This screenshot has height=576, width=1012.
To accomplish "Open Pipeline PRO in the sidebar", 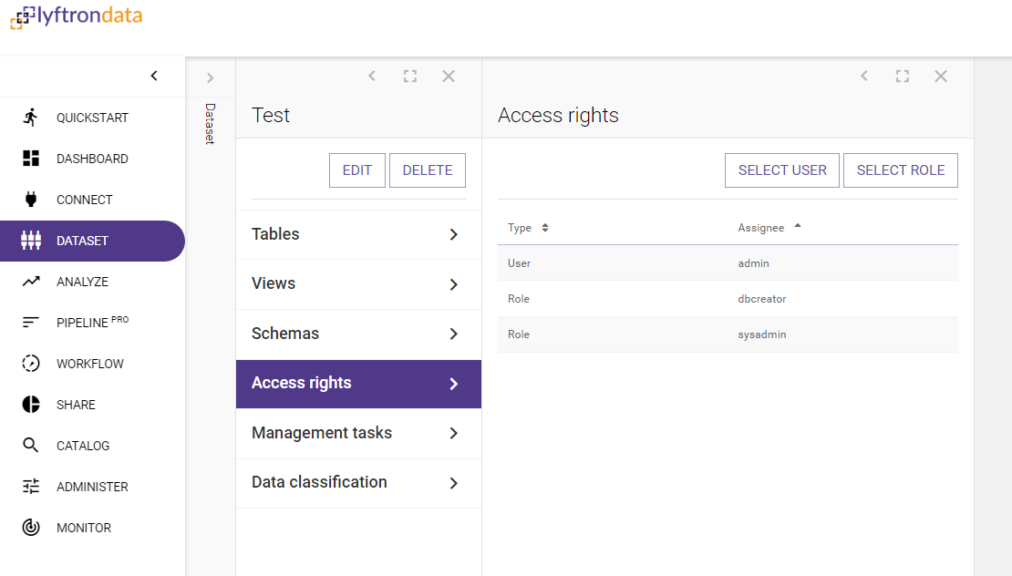I will [x=92, y=322].
